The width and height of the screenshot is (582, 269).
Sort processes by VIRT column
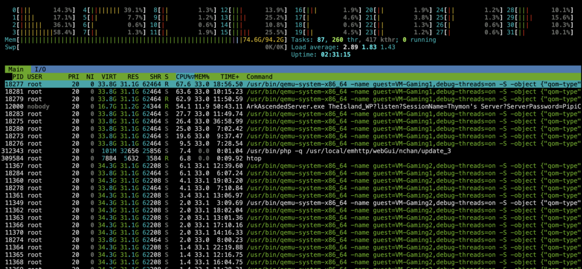(109, 77)
